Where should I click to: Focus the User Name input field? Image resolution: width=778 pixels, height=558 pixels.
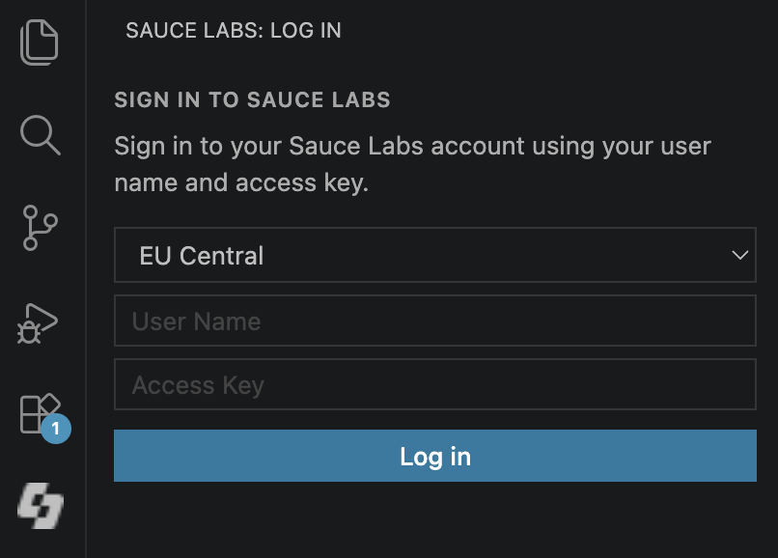tap(435, 321)
